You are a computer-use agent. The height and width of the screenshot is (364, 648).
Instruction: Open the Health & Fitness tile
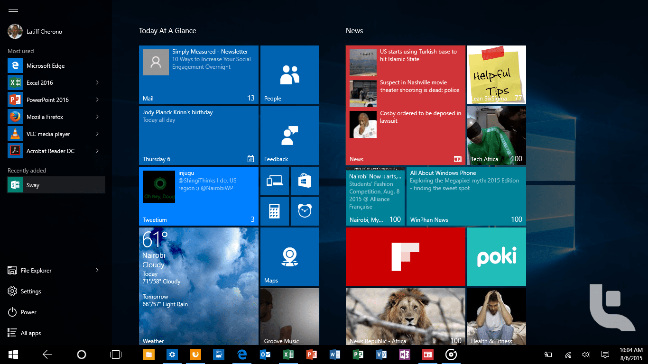(x=497, y=317)
